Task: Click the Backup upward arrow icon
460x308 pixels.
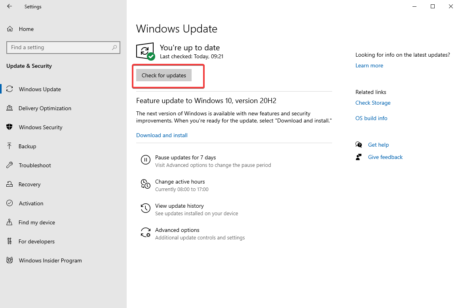Action: pos(10,146)
